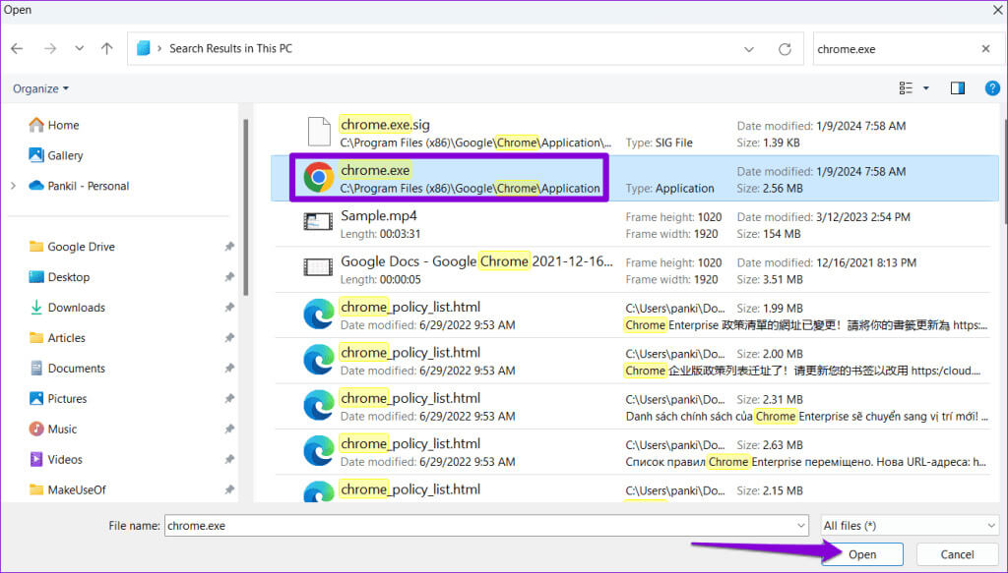Image resolution: width=1008 pixels, height=573 pixels.
Task: Click the Cancel button
Action: 957,554
